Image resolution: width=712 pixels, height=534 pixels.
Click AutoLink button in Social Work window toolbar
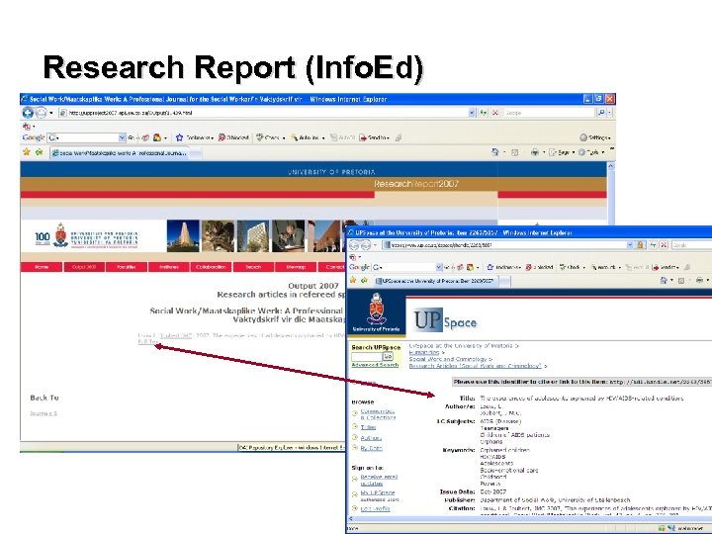pos(308,137)
